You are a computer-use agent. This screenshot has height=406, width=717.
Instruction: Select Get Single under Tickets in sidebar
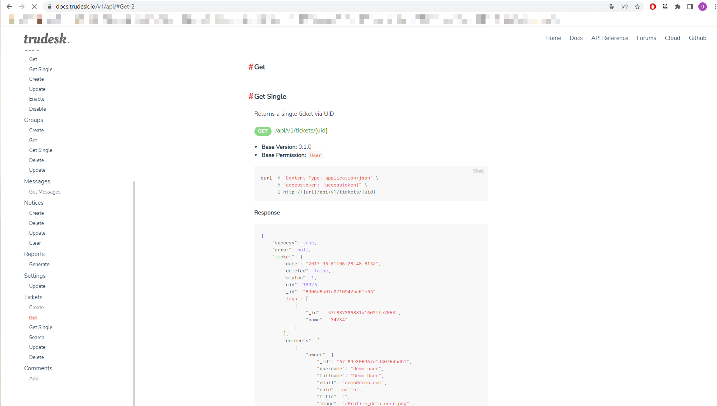point(41,328)
